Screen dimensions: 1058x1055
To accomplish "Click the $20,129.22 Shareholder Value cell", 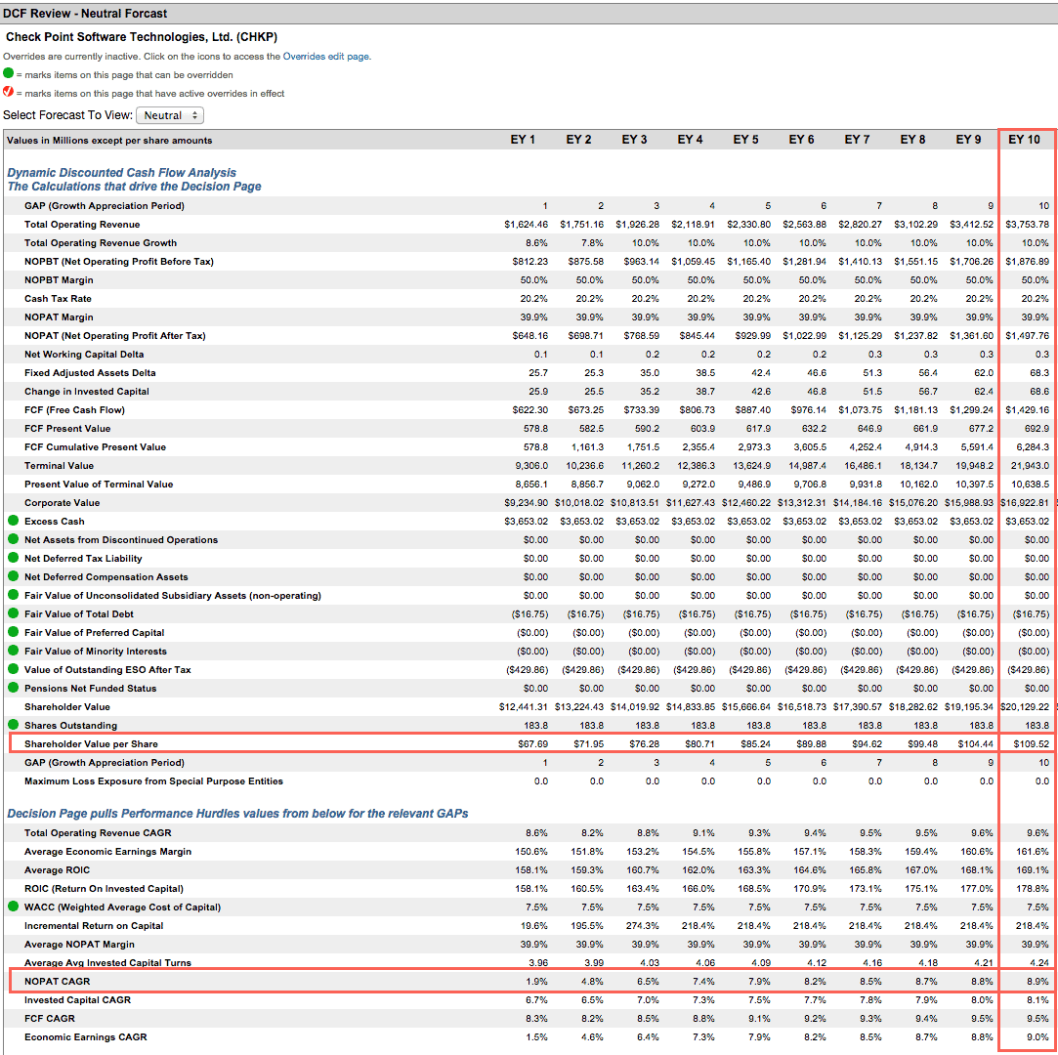I will pyautogui.click(x=1024, y=707).
